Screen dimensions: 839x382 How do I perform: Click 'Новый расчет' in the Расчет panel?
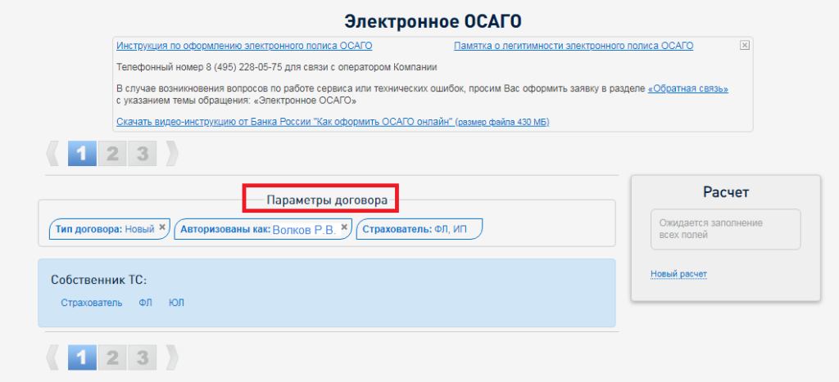678,273
